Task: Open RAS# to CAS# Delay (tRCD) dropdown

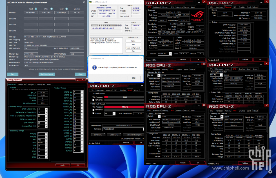Action: tap(46, 113)
